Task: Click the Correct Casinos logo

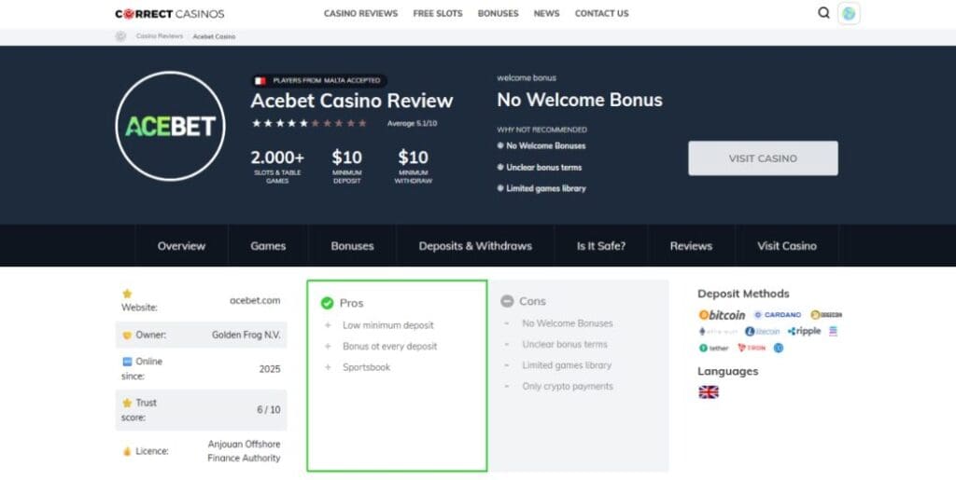Action: (170, 14)
